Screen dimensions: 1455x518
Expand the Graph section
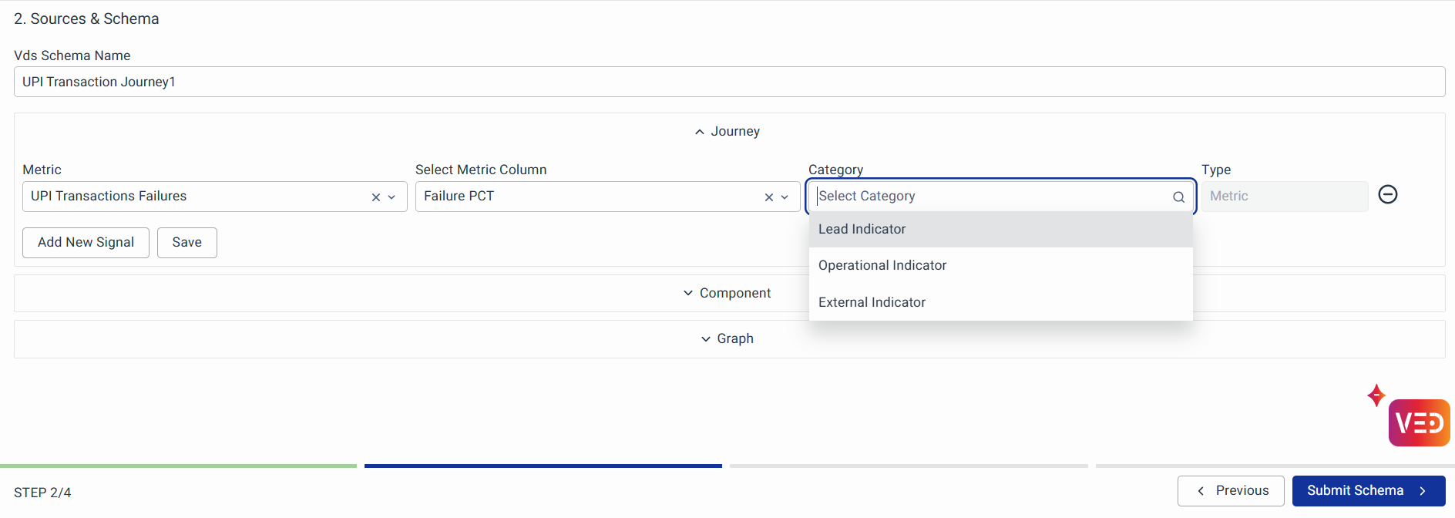click(727, 339)
